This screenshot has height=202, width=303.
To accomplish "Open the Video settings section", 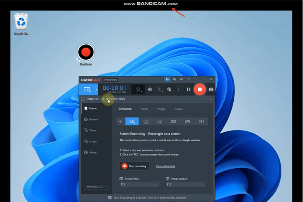I will click(x=97, y=130).
